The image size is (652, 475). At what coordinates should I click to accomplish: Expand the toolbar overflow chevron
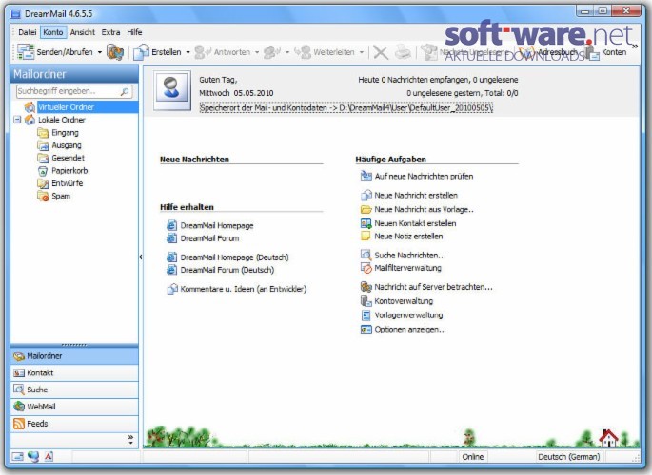[635, 47]
